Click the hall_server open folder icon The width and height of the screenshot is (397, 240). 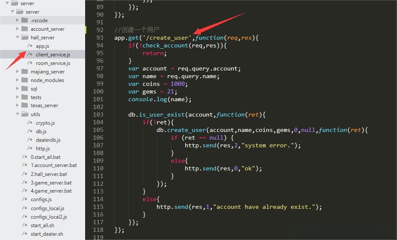click(25, 38)
